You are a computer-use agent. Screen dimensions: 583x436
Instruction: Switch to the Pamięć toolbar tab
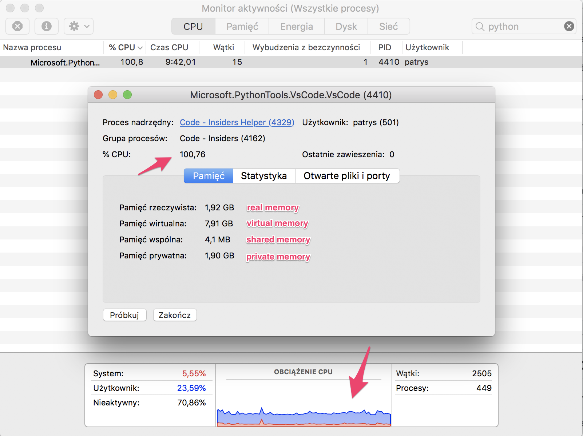[242, 26]
